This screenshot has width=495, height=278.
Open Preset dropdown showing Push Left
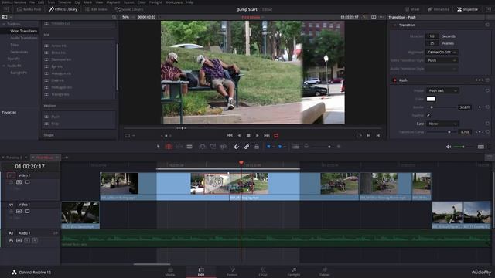pos(442,90)
